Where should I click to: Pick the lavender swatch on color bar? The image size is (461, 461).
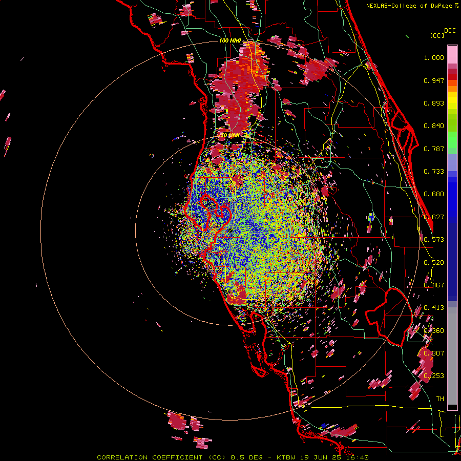click(452, 162)
